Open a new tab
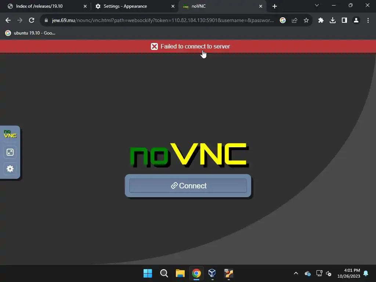Viewport: 376px width, 282px height. (x=275, y=6)
